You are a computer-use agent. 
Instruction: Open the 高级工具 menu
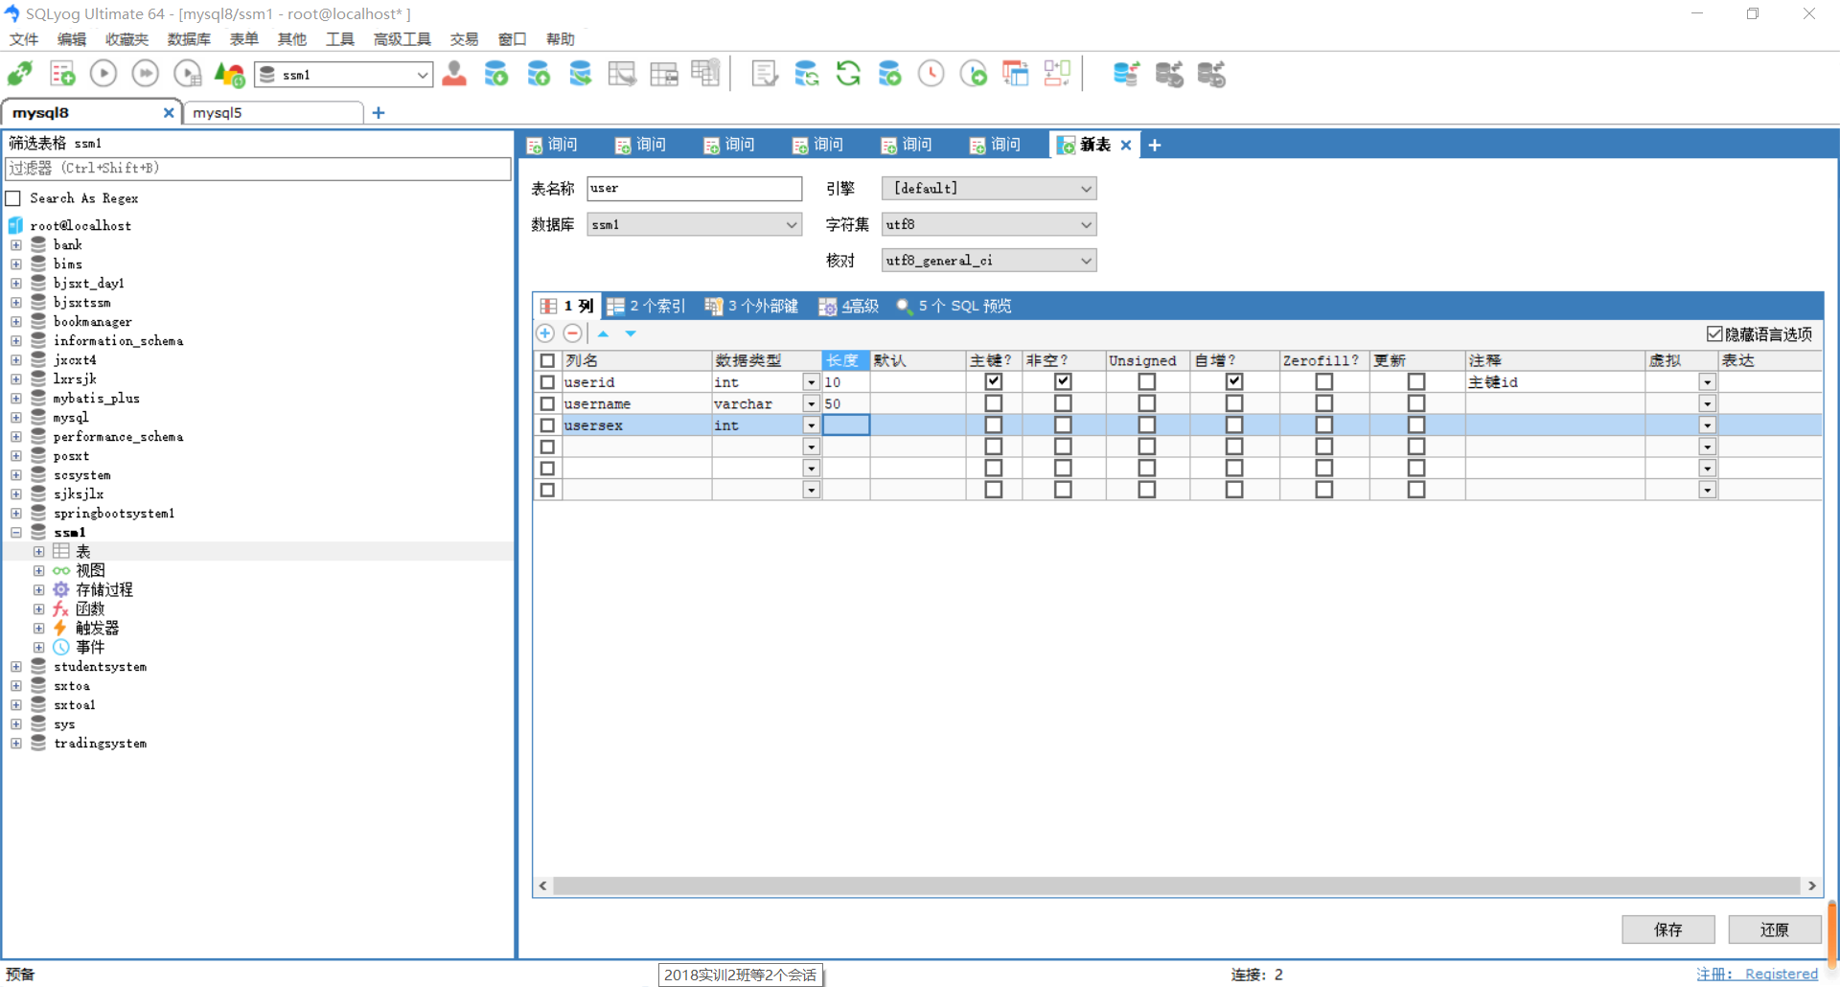[x=402, y=39]
